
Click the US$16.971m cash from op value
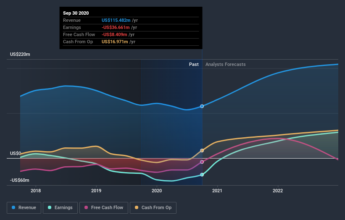point(115,42)
